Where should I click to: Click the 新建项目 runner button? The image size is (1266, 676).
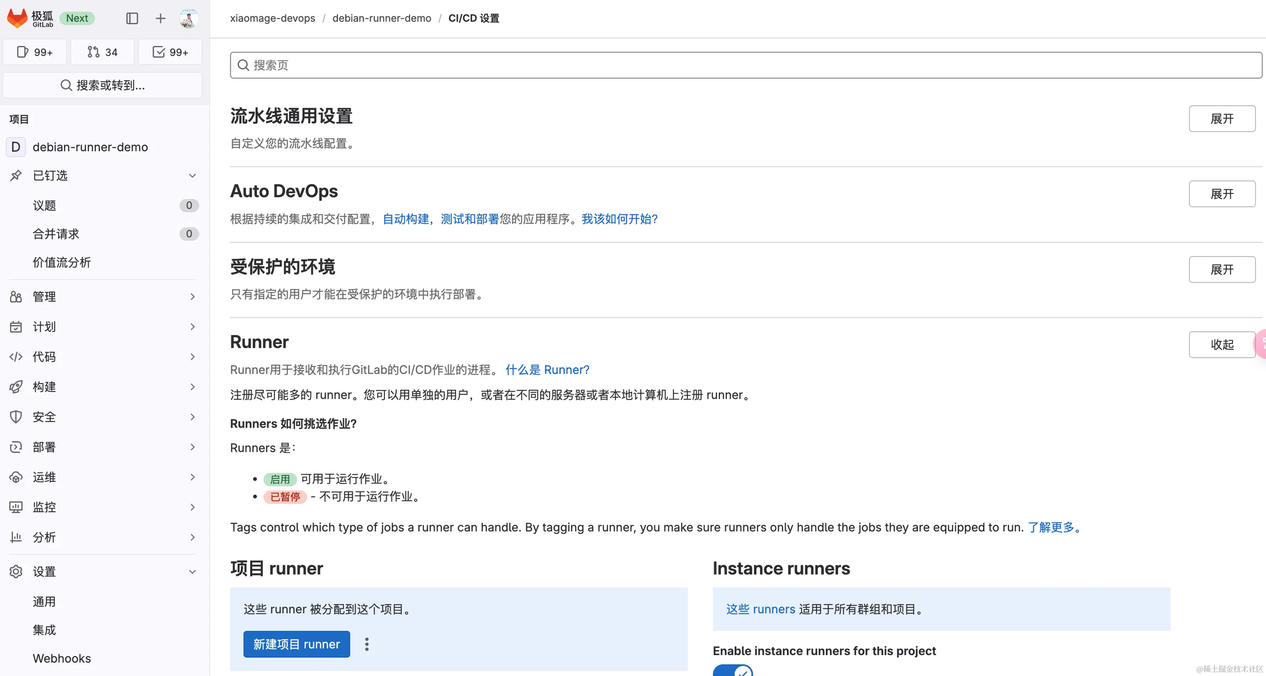tap(296, 644)
